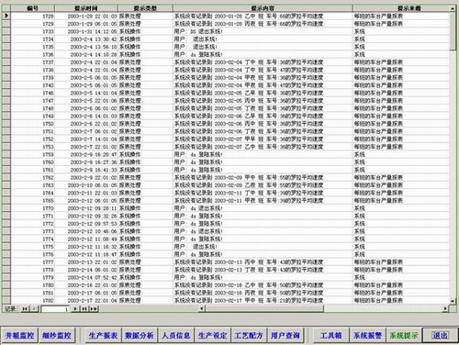Click the vertical scrollbar down arrow
Viewport: 459px width, 345px height.
[x=453, y=301]
